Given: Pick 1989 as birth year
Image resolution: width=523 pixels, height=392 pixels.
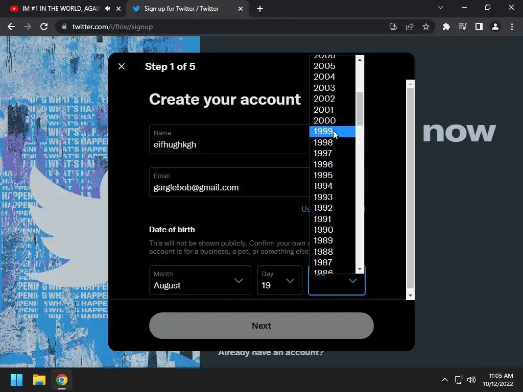Looking at the screenshot, I should pyautogui.click(x=332, y=241).
